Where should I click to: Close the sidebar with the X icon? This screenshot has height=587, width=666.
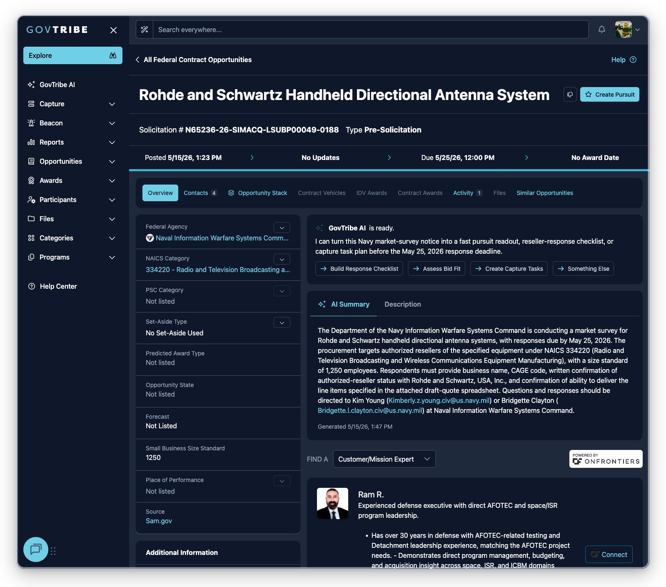coord(113,30)
